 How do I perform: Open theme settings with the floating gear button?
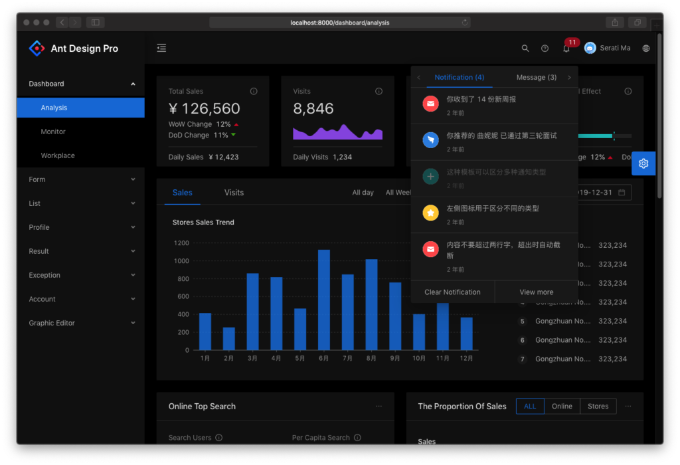click(643, 163)
